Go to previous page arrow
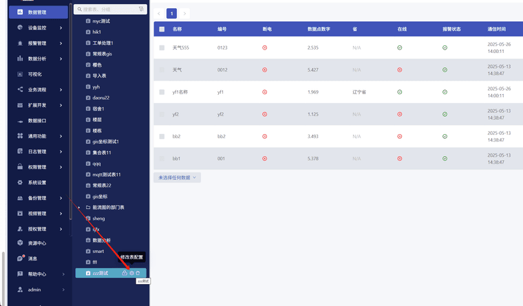 tap(159, 13)
